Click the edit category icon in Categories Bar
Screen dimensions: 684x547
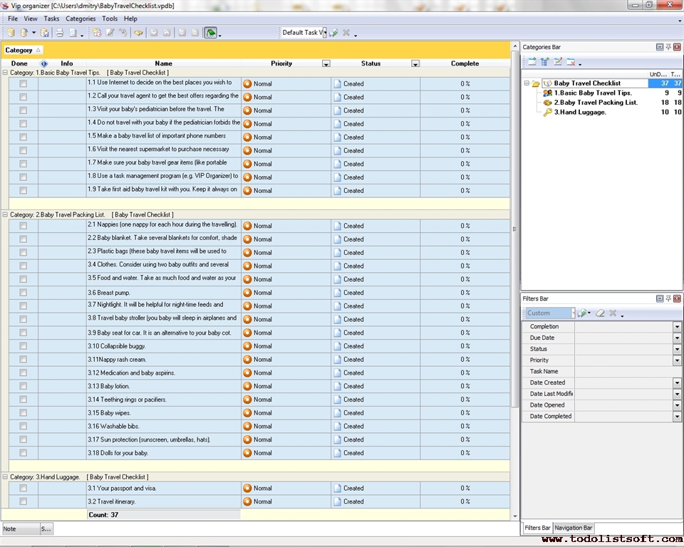coord(558,62)
